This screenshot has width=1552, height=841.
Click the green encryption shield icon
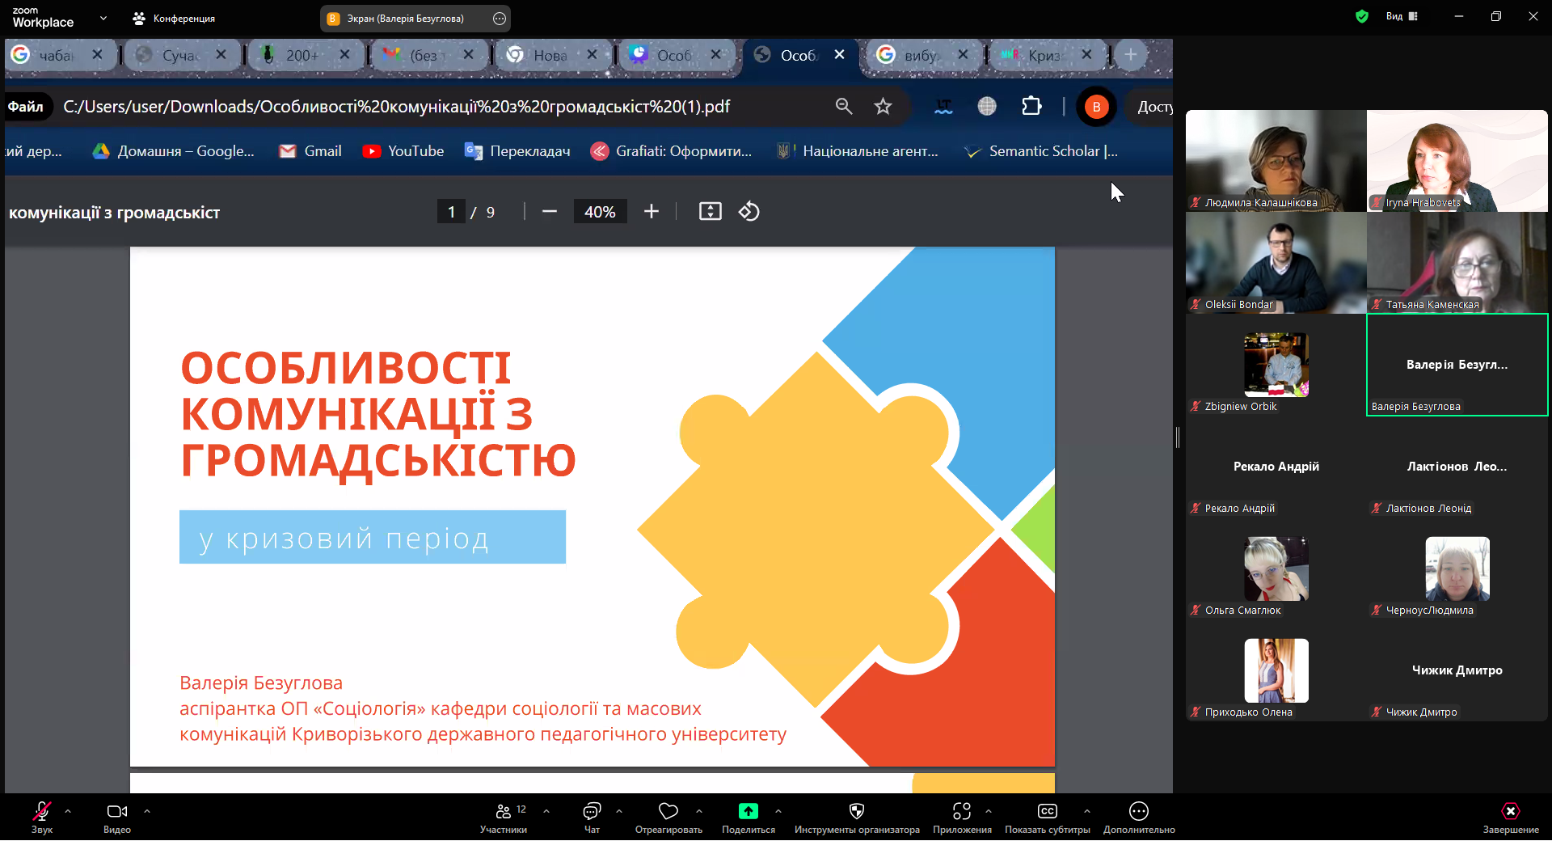[x=1362, y=16]
